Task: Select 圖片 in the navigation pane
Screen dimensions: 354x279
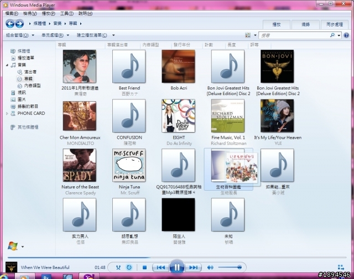Action: coord(22,99)
